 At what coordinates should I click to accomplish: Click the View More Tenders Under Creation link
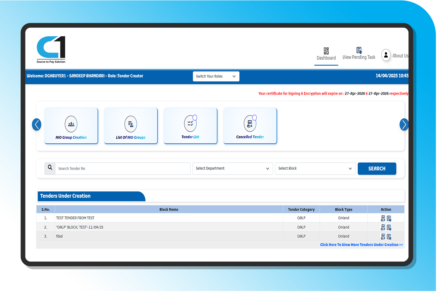tap(361, 245)
